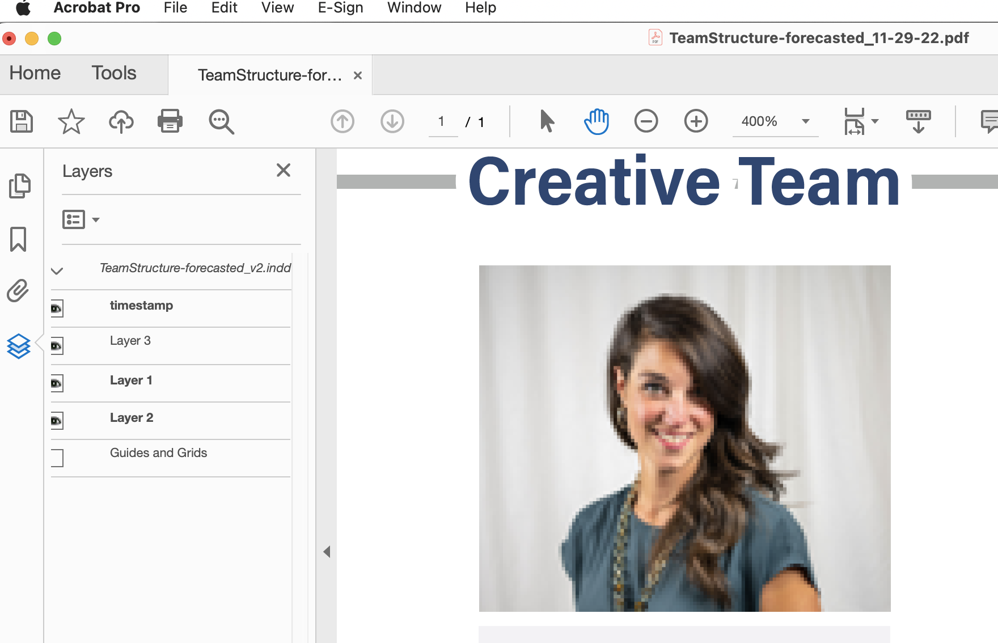Show the Guides and Grids layer

57,458
